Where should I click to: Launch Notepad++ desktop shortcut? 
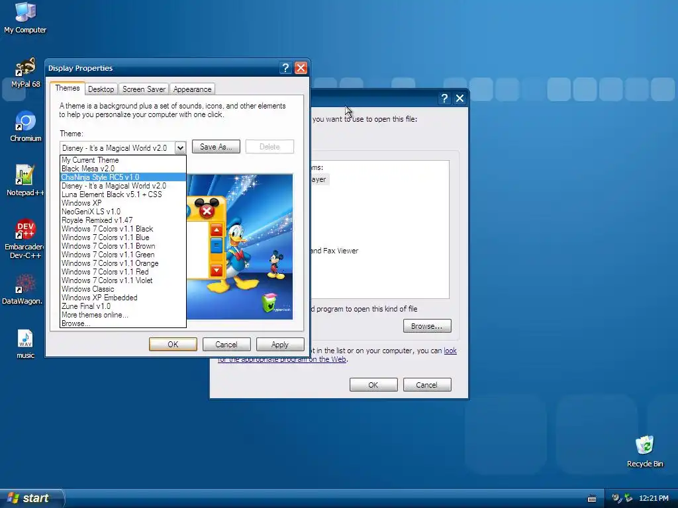(25, 181)
